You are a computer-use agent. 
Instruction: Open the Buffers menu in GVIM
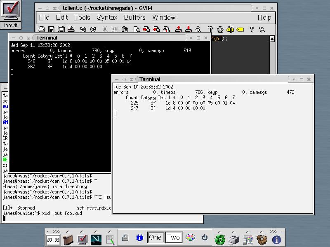[135, 17]
